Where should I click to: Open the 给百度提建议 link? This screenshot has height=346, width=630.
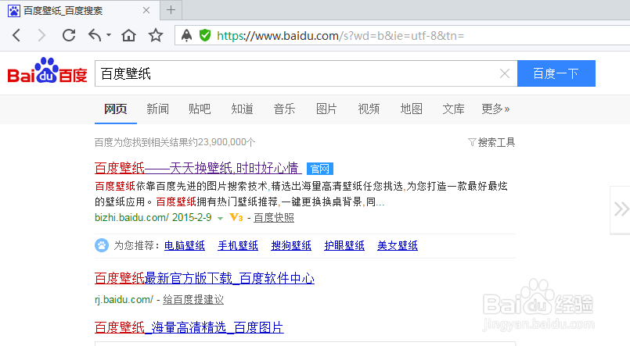[x=193, y=299]
